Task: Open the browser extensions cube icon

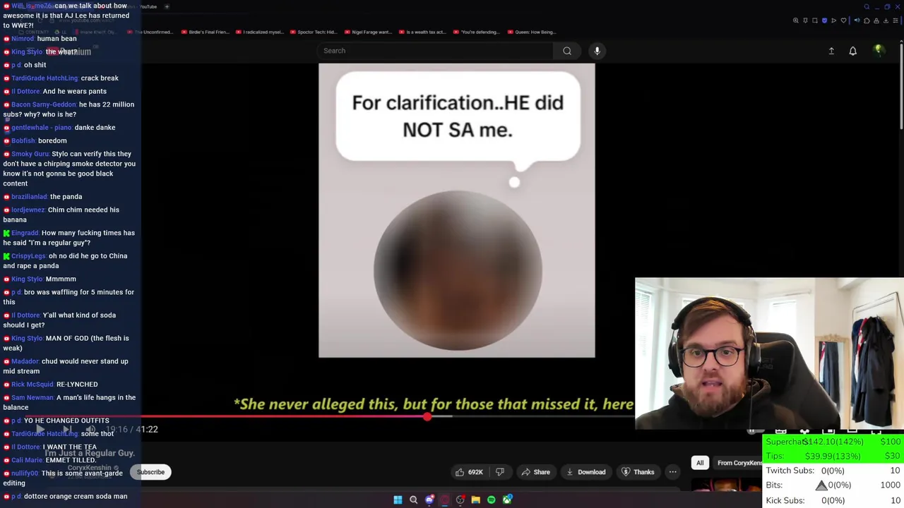Action: point(867,20)
